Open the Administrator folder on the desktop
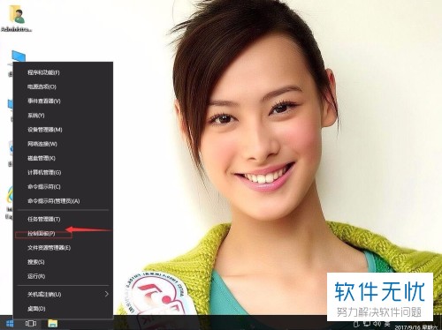The height and width of the screenshot is (330, 442). point(16,19)
